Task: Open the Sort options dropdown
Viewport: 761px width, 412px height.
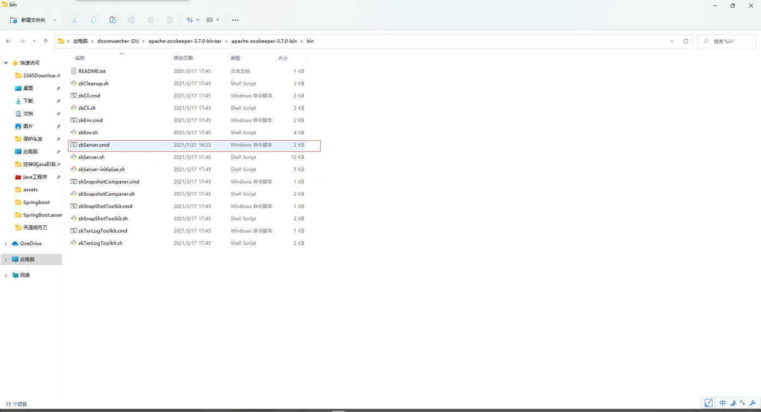Action: pos(192,20)
